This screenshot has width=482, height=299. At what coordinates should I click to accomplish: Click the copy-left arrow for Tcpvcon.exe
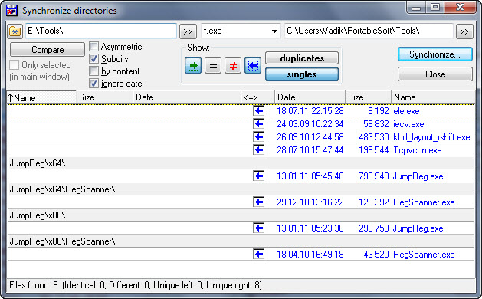[x=259, y=150]
